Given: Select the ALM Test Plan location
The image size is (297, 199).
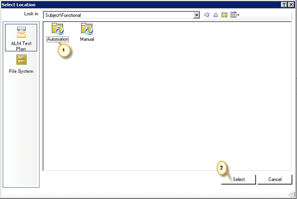Looking at the screenshot, I should coord(21,38).
